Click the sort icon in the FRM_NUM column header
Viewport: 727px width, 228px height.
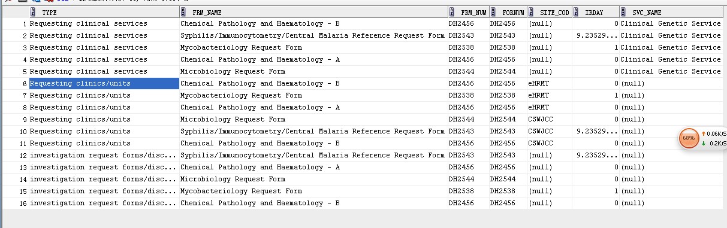coord(451,12)
